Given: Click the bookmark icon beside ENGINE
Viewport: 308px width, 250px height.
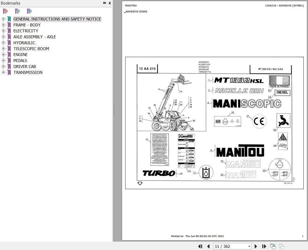Looking at the screenshot, I should pos(9,54).
